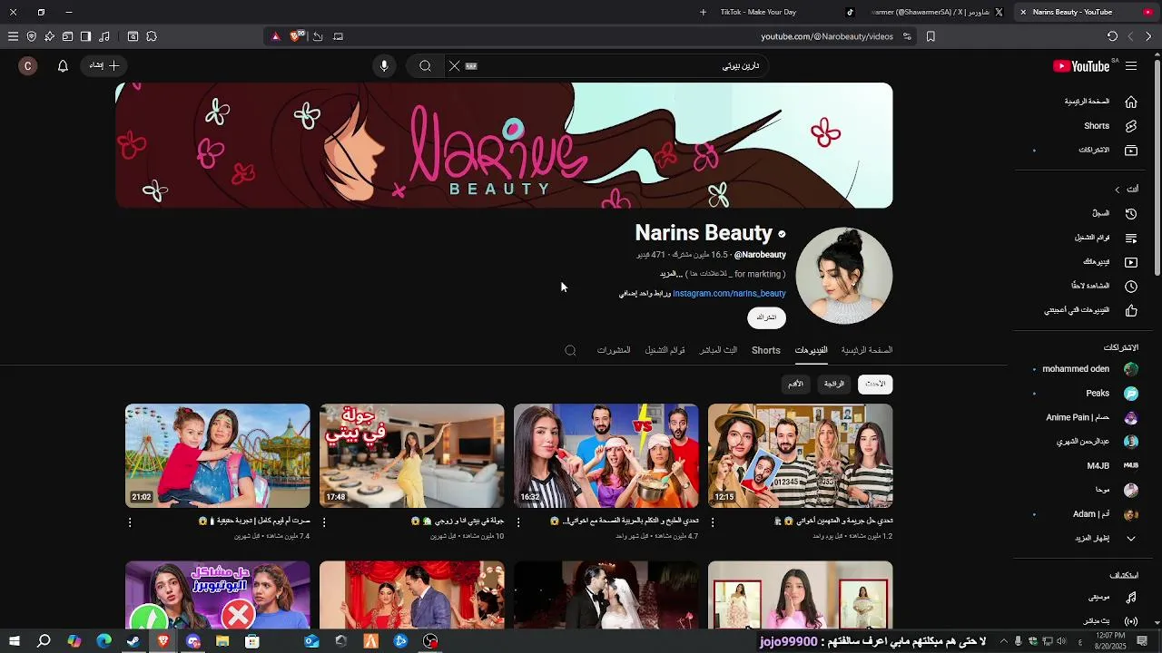The height and width of the screenshot is (653, 1162).
Task: Open options menu for 17:48 video
Action: coord(324,522)
